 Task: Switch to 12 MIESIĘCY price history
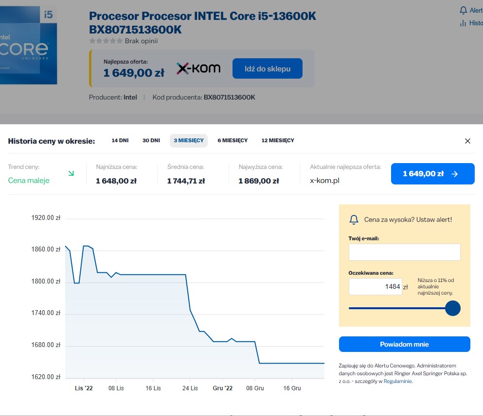[278, 140]
